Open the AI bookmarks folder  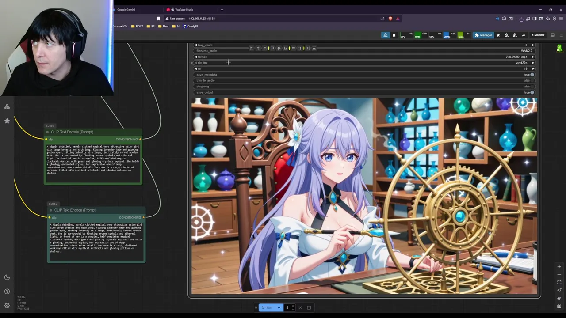tap(176, 26)
